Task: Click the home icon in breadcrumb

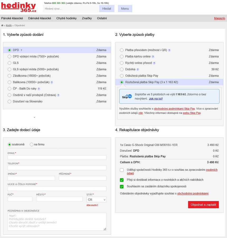Action: 2,26
